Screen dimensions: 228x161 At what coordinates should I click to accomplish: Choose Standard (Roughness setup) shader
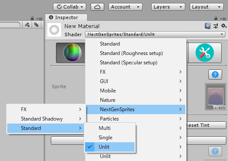click(x=136, y=53)
